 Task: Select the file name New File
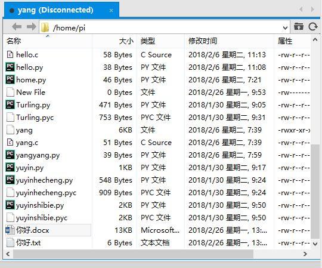tap(30, 93)
